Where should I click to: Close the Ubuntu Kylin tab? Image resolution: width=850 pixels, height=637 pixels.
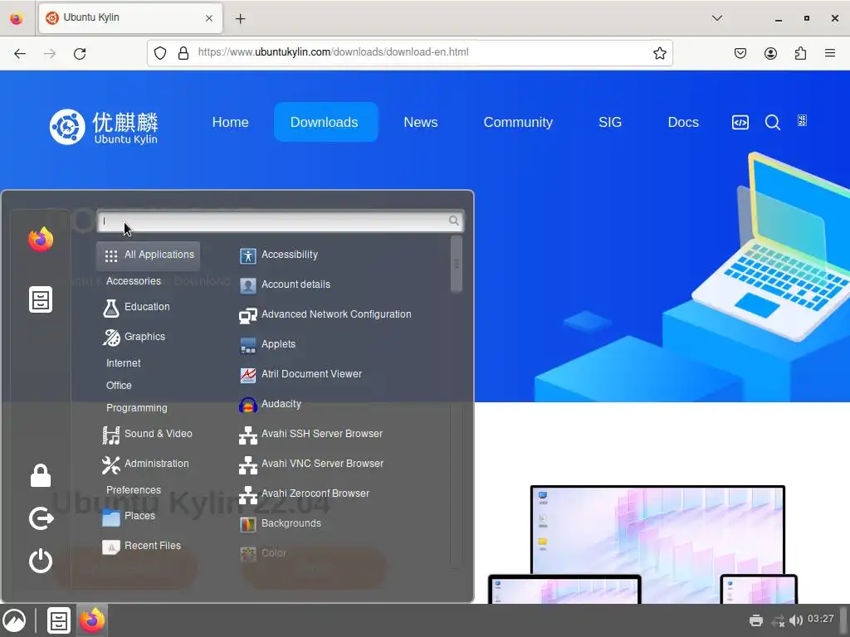coord(209,18)
